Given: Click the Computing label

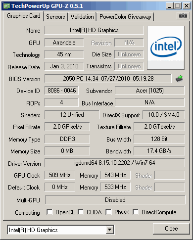Looking at the screenshot, I should 27,213.
